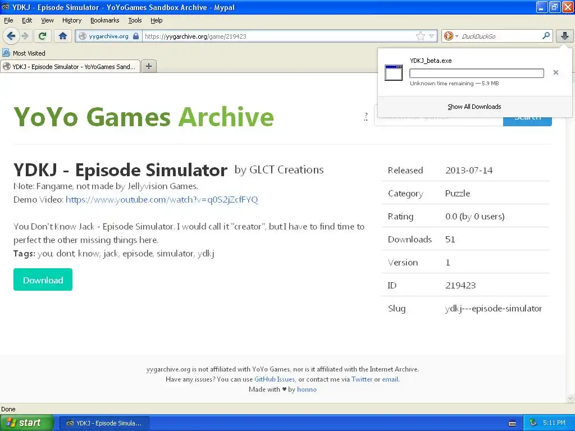
Task: Select the YDKJ - Episode Simulator tab
Action: pos(70,67)
